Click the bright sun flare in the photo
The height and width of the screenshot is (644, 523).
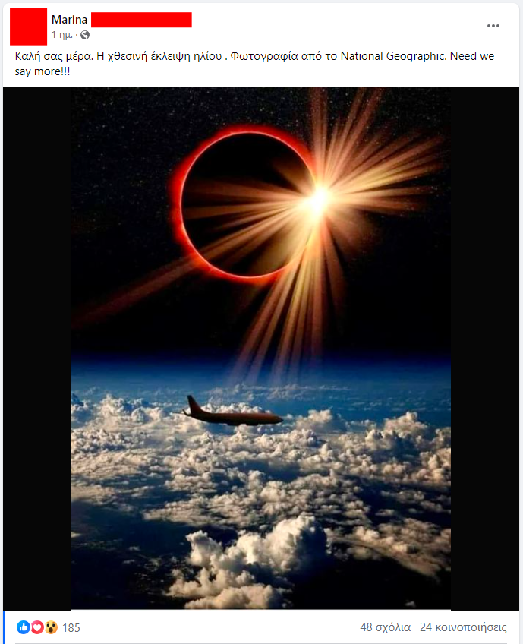pyautogui.click(x=319, y=200)
